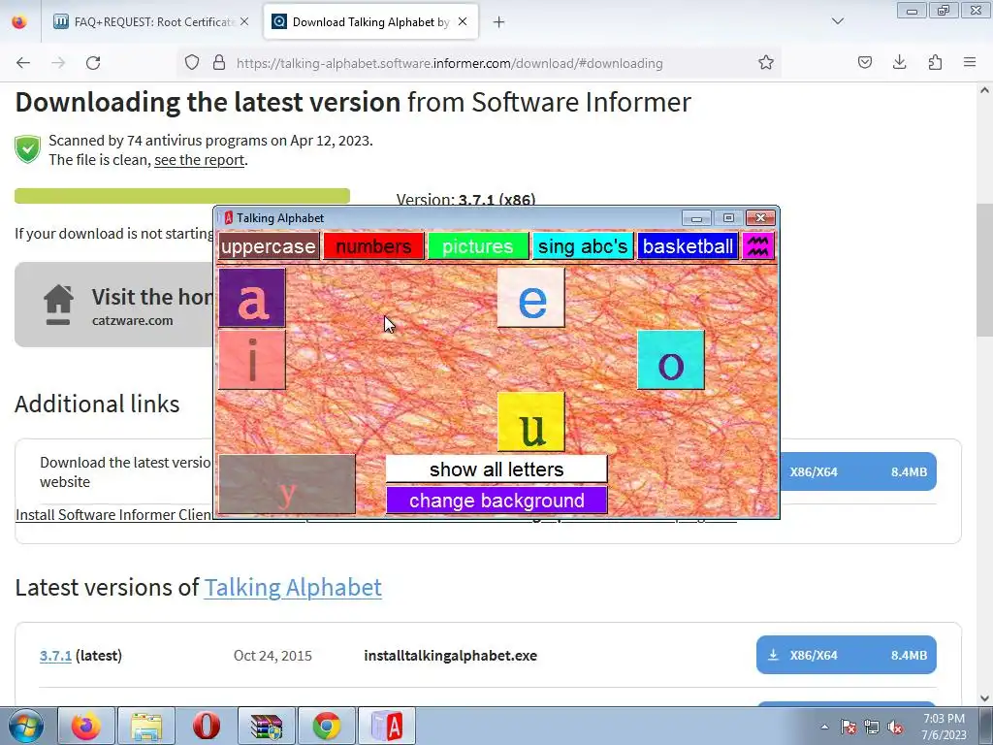This screenshot has width=993, height=745.
Task: Open the Firefox downloads panel
Action: pyautogui.click(x=899, y=63)
